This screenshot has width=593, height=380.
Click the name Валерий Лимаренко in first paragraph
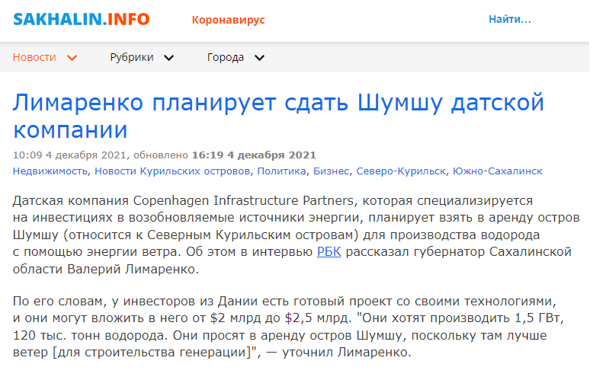(132, 270)
